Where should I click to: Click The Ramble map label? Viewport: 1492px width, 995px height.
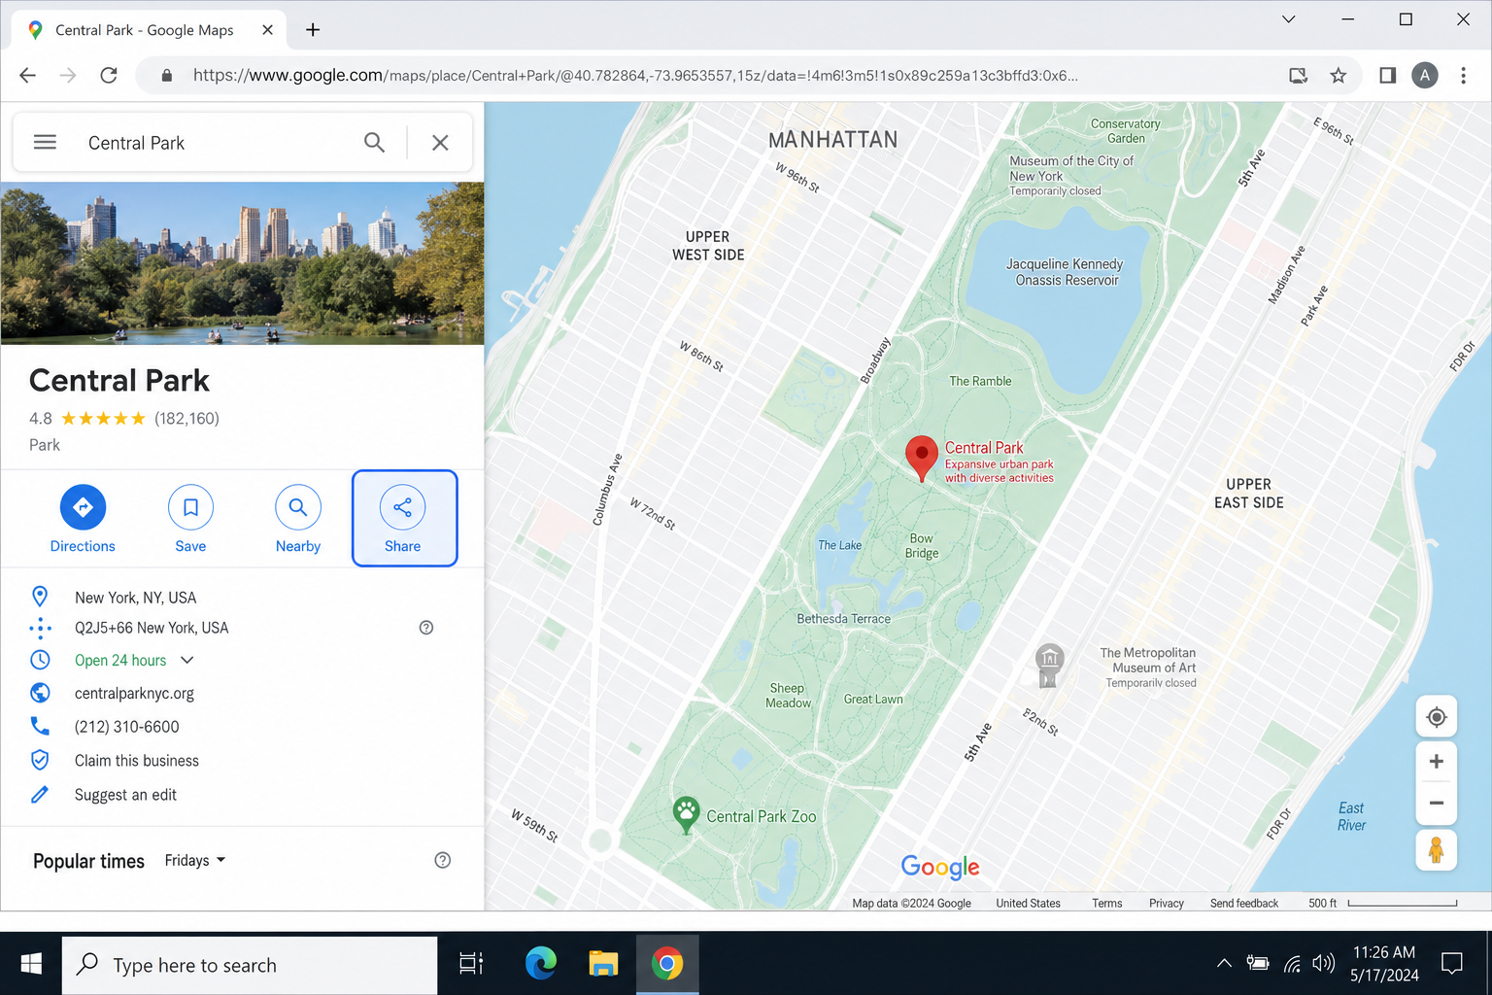[x=980, y=381]
